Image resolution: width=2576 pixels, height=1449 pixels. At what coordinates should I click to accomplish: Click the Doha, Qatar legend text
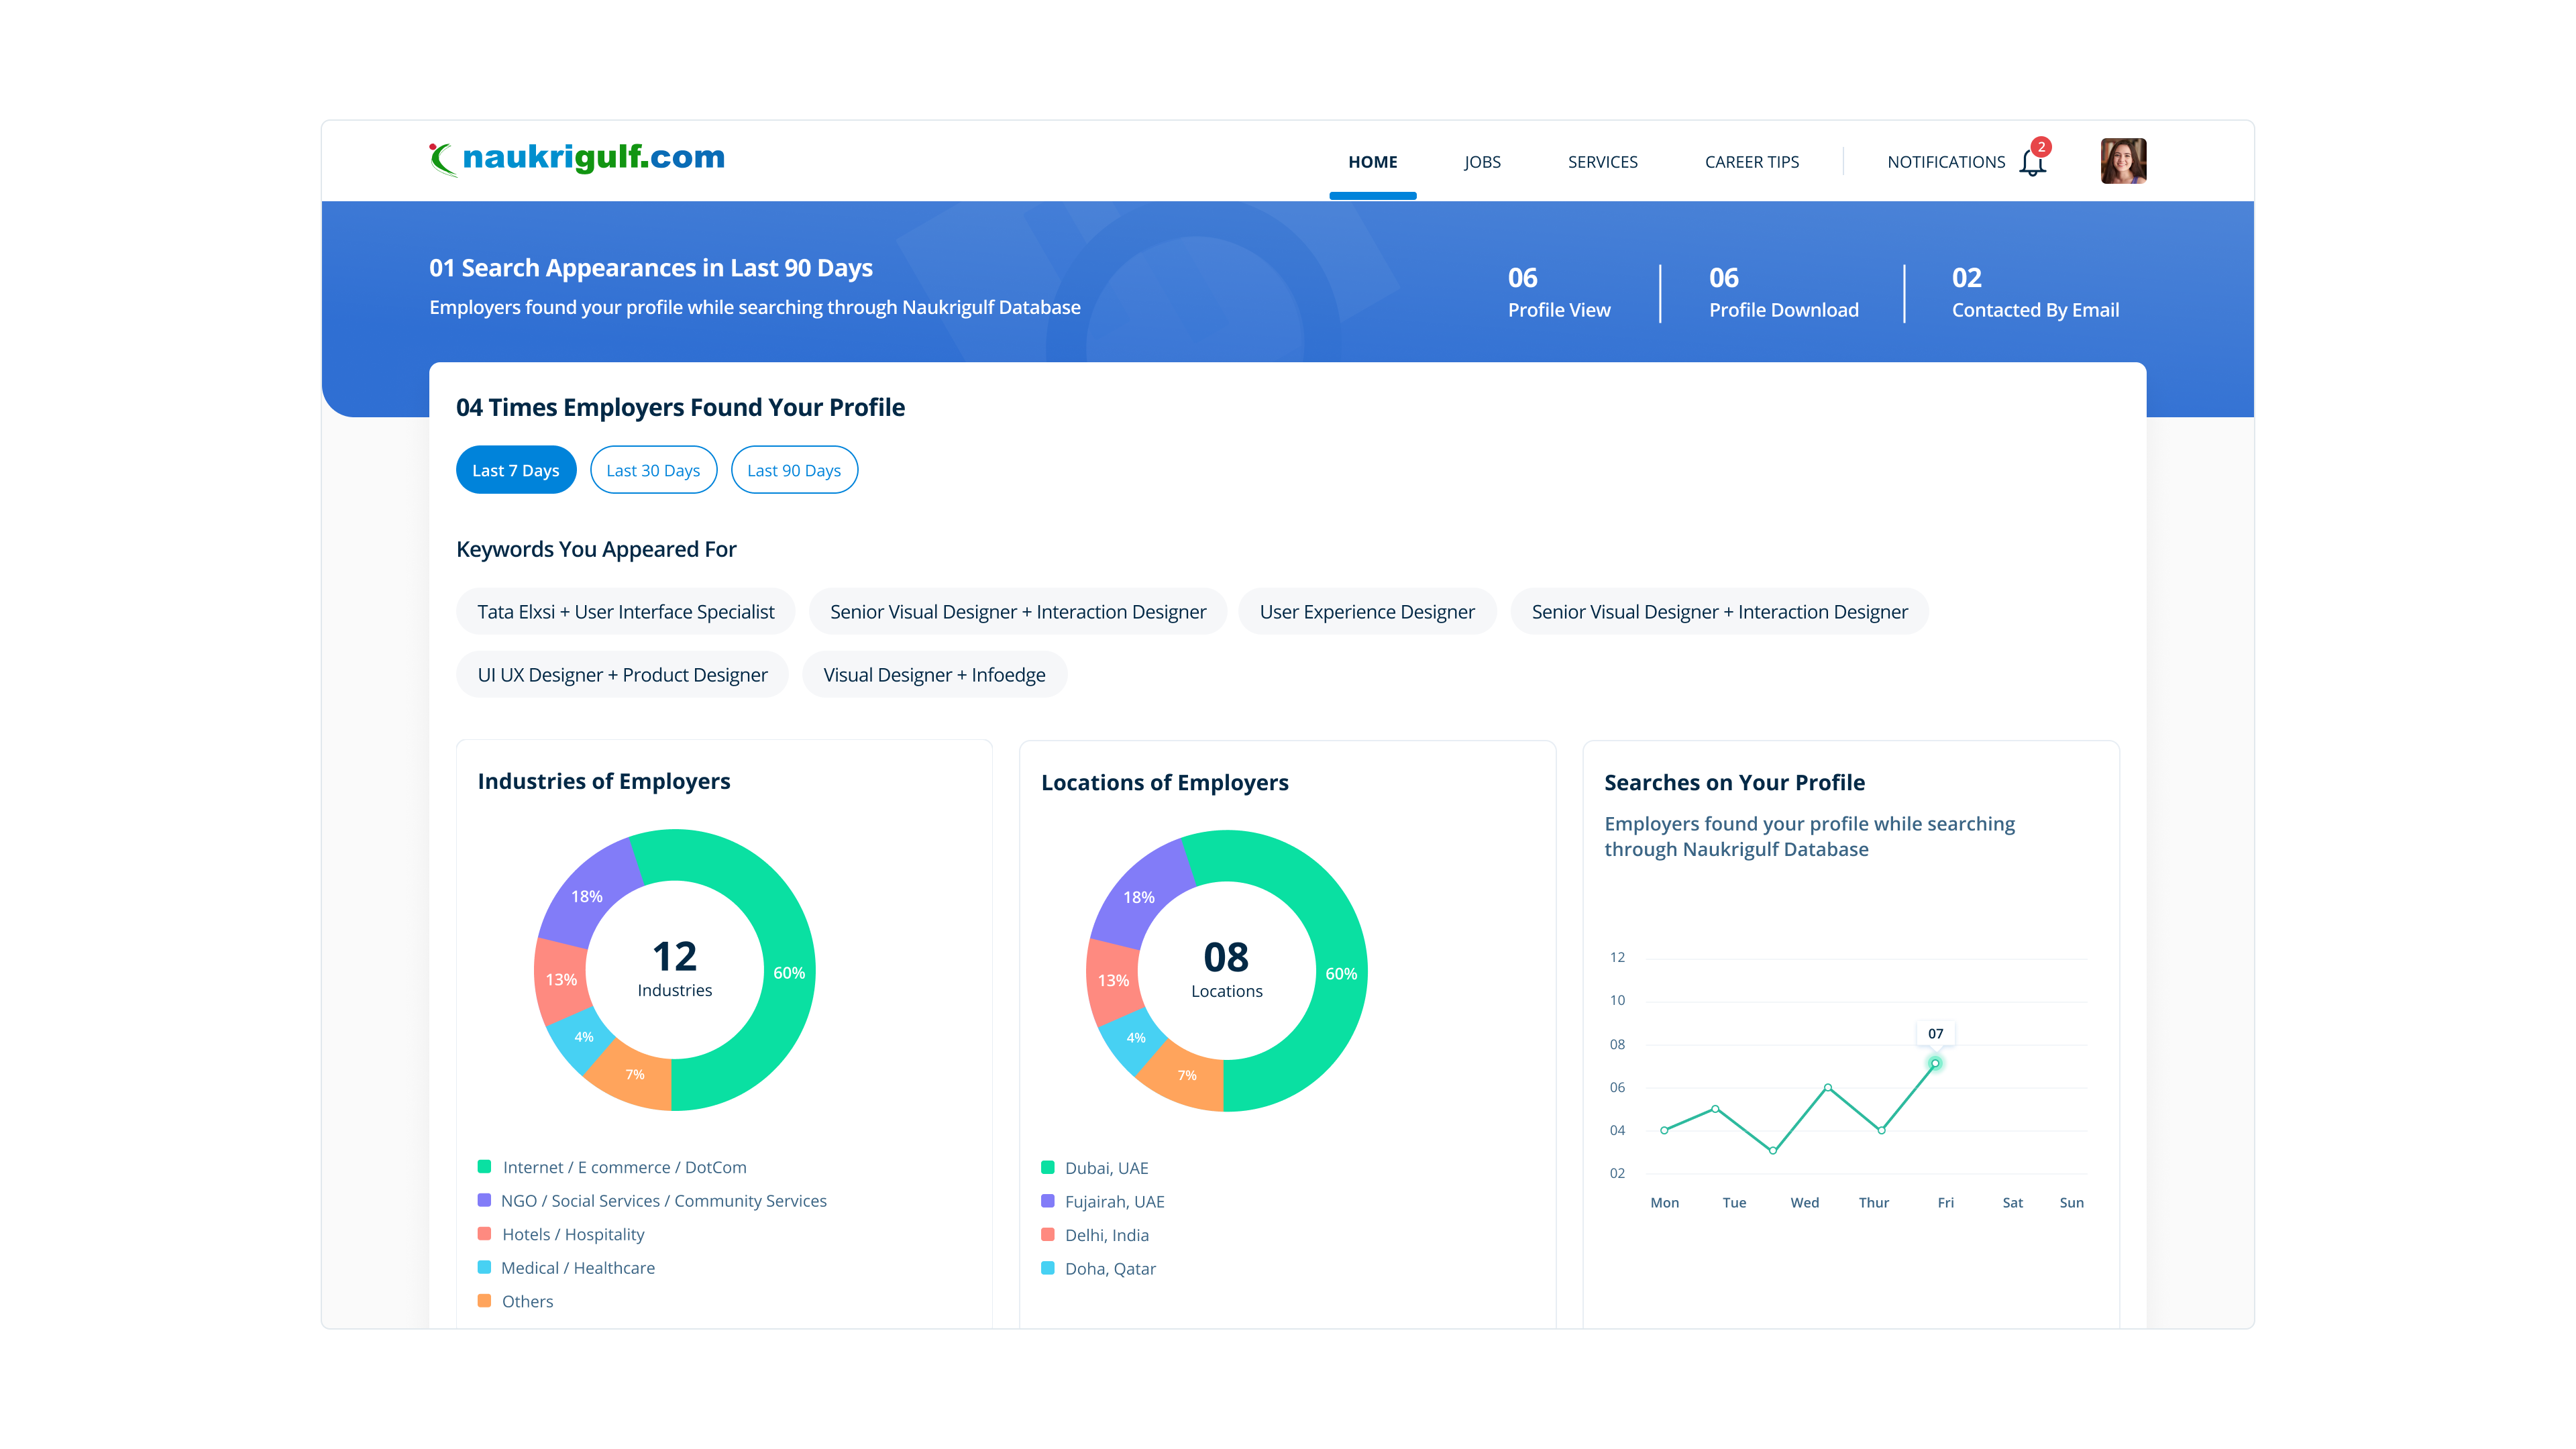pyautogui.click(x=1110, y=1268)
